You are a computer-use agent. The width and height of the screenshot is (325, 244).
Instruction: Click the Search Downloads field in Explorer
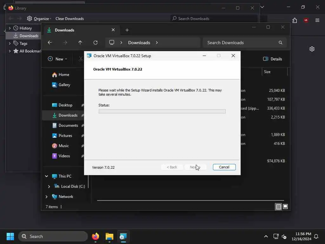click(x=245, y=43)
